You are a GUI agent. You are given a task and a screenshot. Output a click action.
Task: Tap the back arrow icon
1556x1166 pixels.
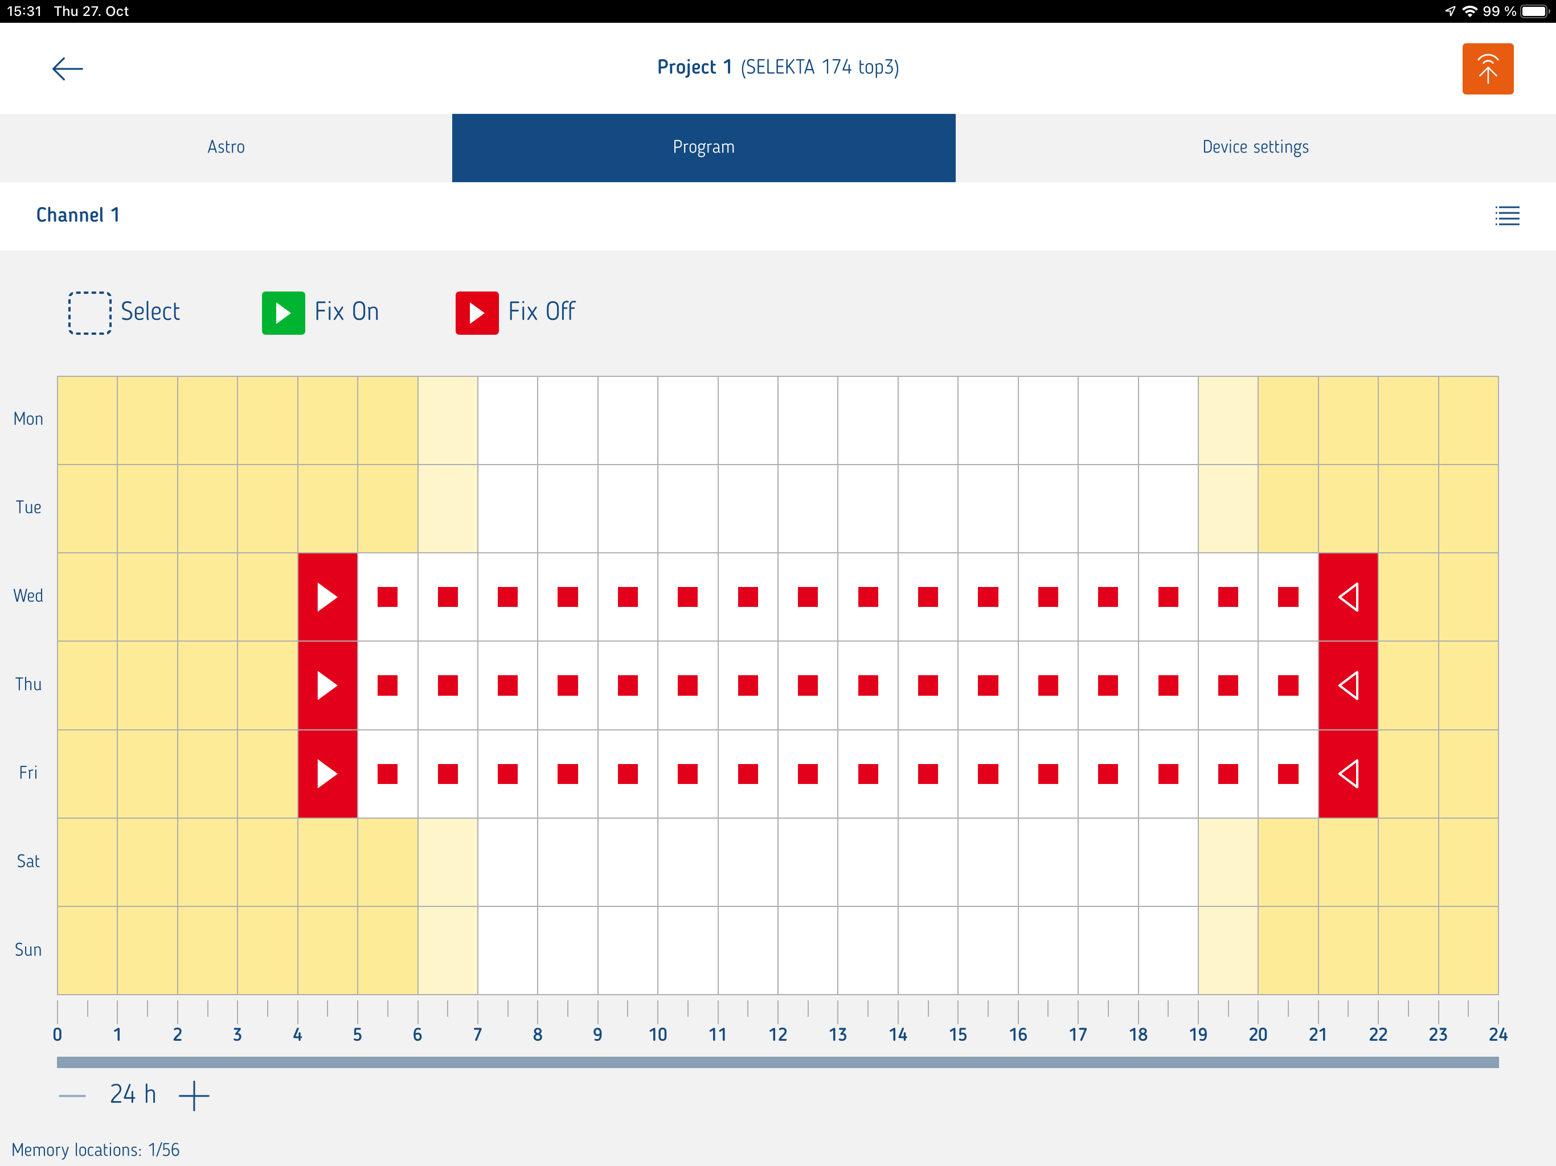(x=68, y=68)
